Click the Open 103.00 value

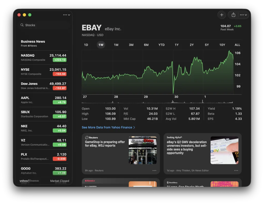tap(110, 109)
